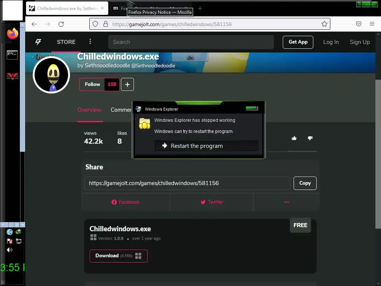The width and height of the screenshot is (381, 286).
Task: Open Firefox from the vertical taskbar
Action: coord(13,33)
